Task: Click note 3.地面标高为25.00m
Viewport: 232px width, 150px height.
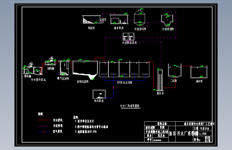Action: (86, 132)
